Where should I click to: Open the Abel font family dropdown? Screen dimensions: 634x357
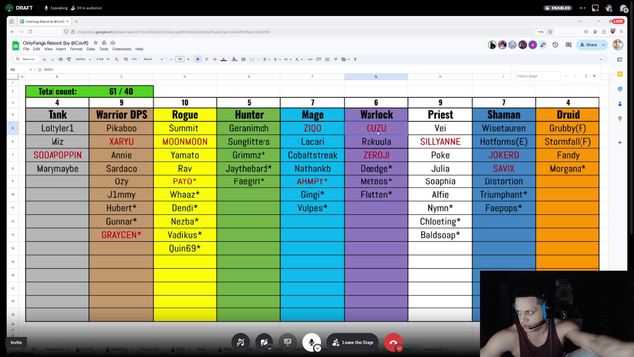(153, 59)
